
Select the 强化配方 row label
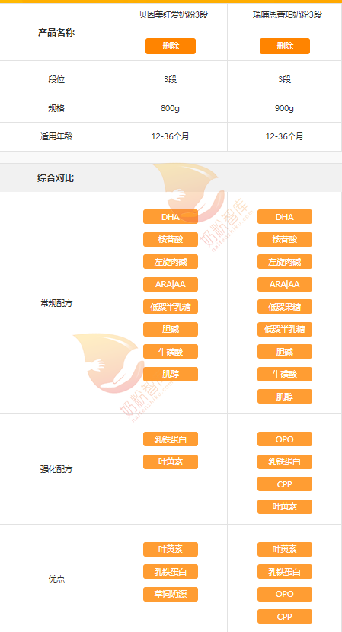click(x=56, y=469)
